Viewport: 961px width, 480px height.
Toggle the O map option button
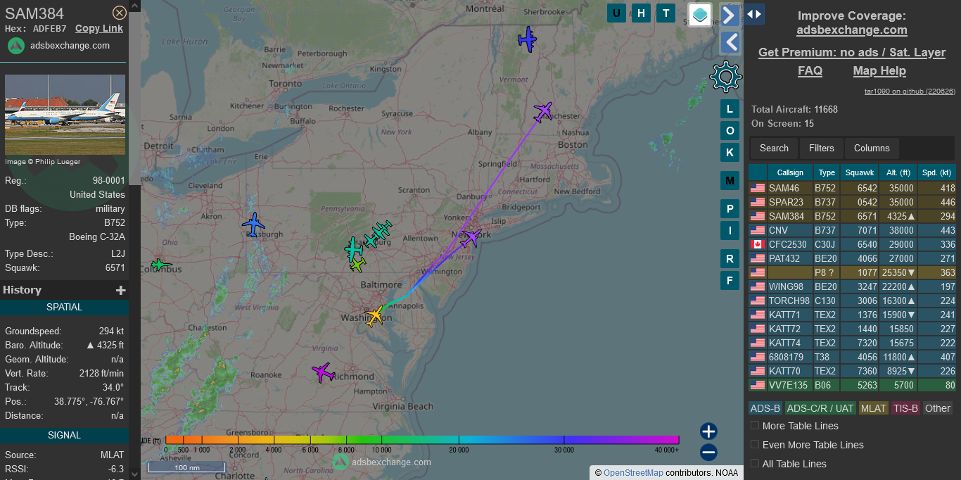[730, 131]
